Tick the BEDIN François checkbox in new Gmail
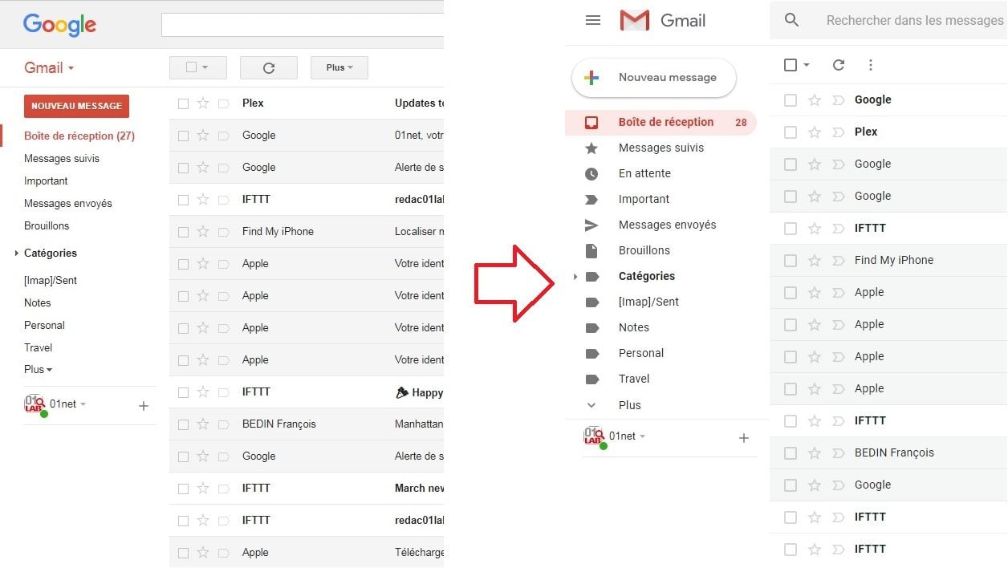The width and height of the screenshot is (1008, 568). tap(791, 452)
